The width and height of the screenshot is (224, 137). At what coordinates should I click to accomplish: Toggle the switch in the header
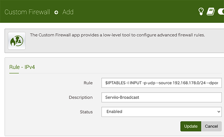[x=221, y=12]
